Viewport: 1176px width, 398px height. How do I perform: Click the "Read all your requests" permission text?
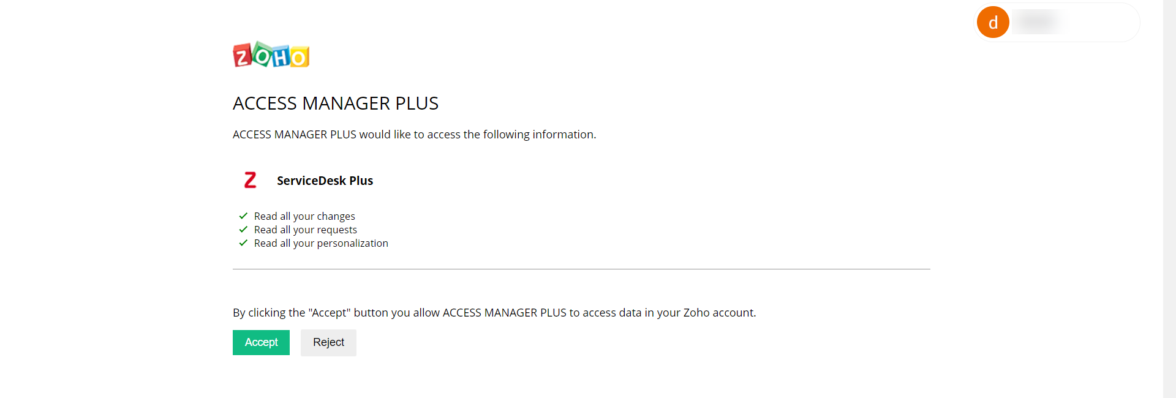306,230
